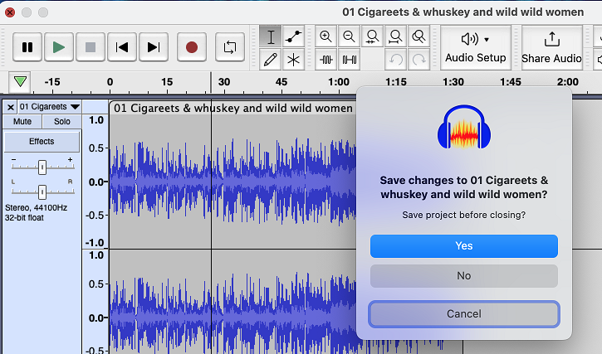Click the Zoom In magnifier
Image resolution: width=602 pixels, height=354 pixels.
click(x=326, y=36)
